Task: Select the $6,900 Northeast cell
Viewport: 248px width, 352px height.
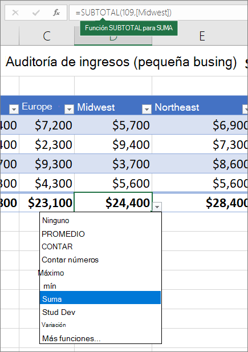Action: [x=200, y=125]
